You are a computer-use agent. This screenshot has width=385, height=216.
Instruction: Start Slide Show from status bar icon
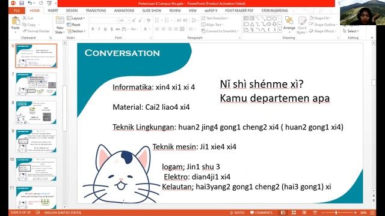click(x=315, y=212)
